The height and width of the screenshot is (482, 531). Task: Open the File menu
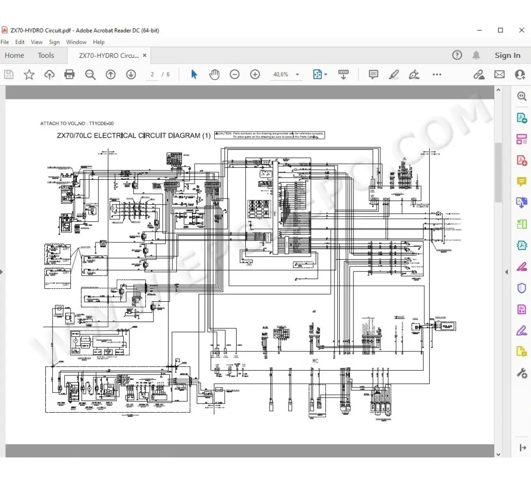tap(5, 42)
